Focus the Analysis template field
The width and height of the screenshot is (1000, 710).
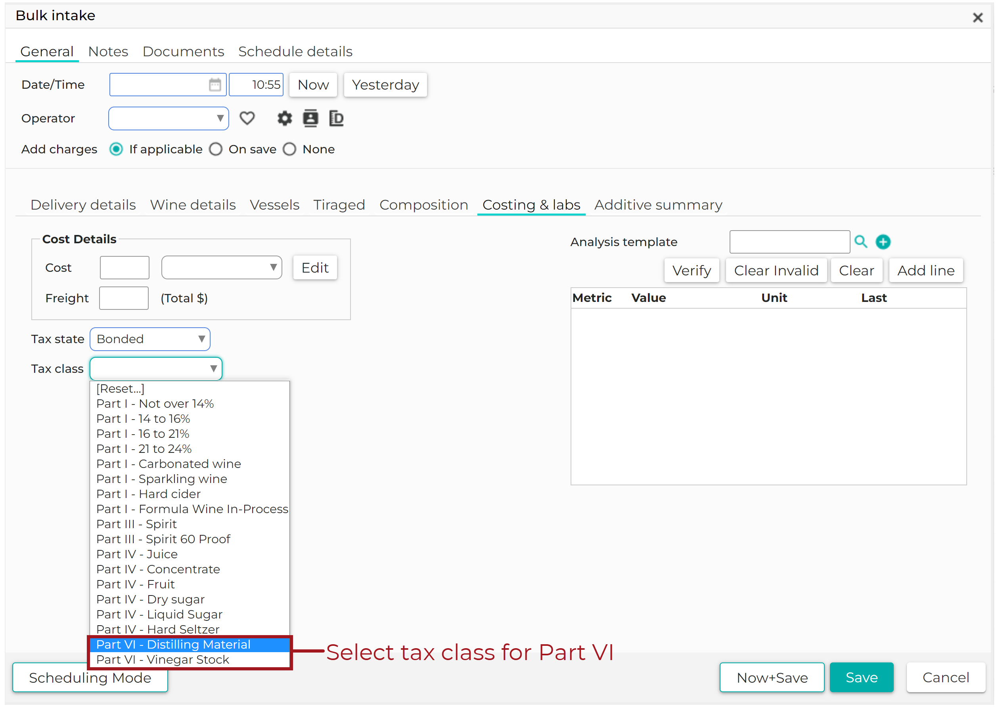pos(789,242)
